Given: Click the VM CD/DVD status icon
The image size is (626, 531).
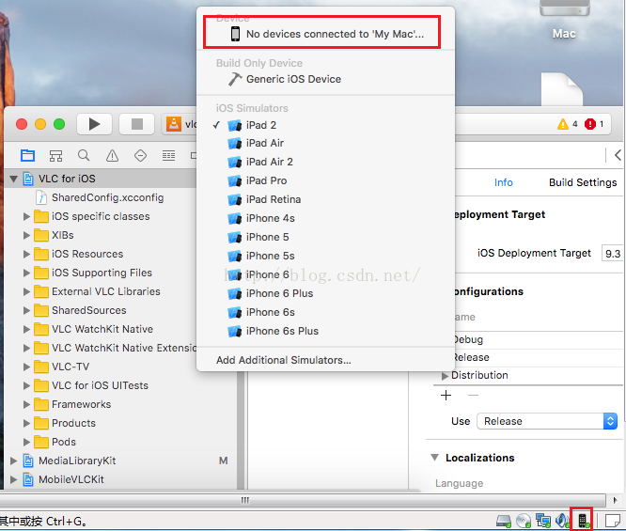Looking at the screenshot, I should 524,521.
